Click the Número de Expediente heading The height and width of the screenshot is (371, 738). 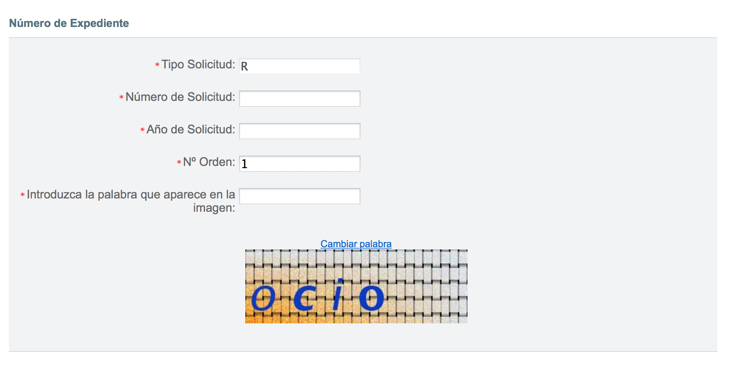69,23
